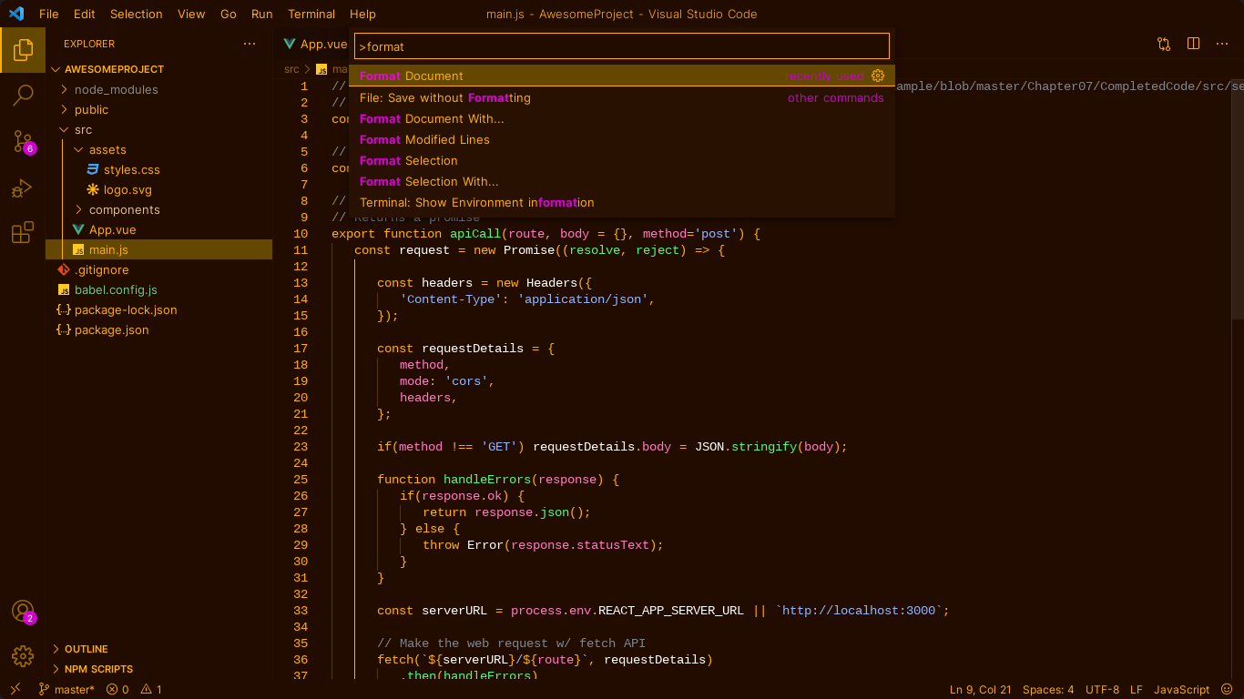
Task: Click Ln 9, Col 21 cursor position
Action: click(980, 689)
